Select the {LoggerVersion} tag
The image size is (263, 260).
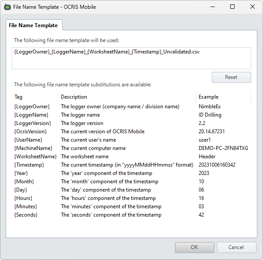click(32, 123)
